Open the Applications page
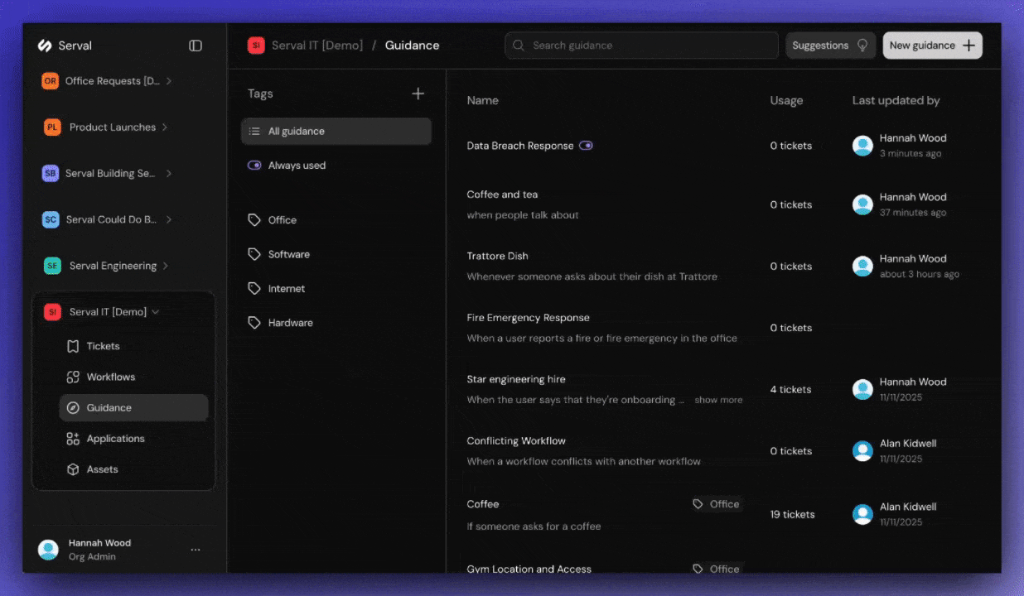 [133, 439]
